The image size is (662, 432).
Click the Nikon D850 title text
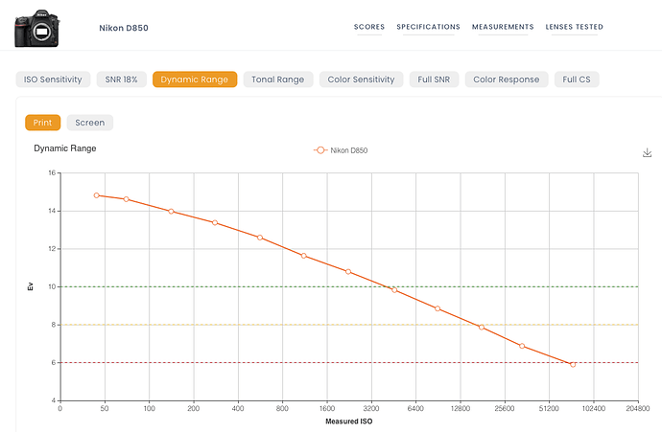click(x=124, y=28)
